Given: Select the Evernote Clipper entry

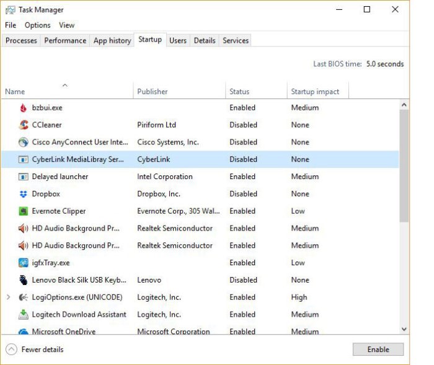Looking at the screenshot, I should point(59,211).
